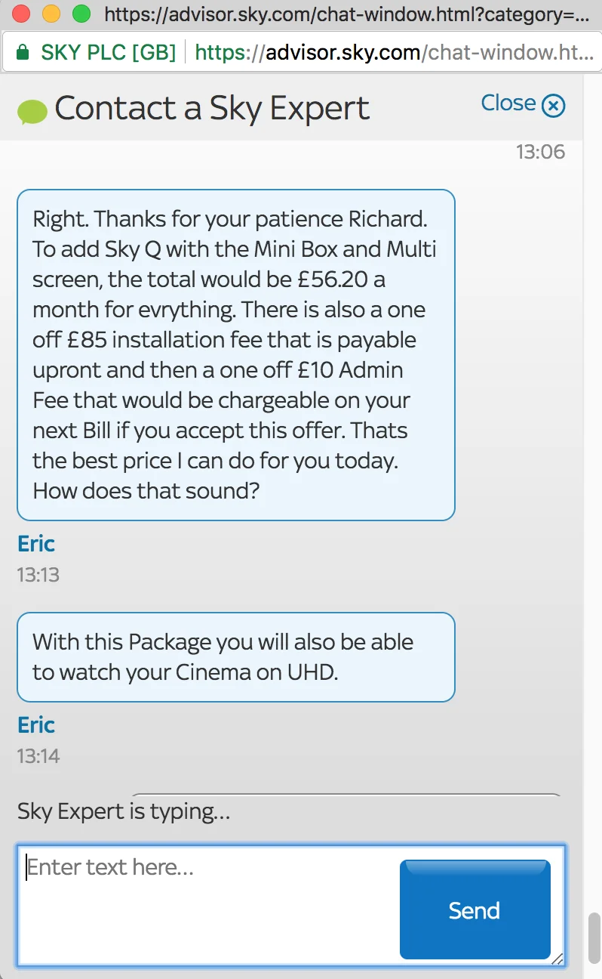Click the green speech bubble chat icon
The height and width of the screenshot is (979, 602).
[32, 112]
